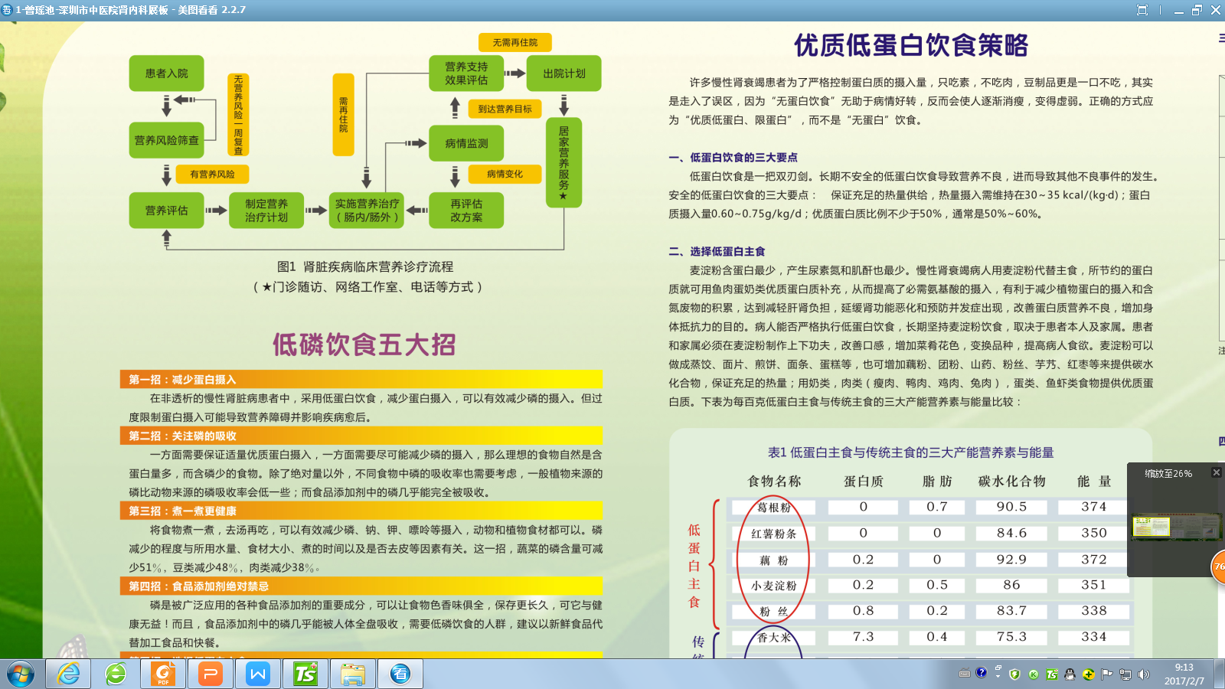Click the 一、低蛋白饮食的三大要点 subheading
This screenshot has height=689, width=1225.
coord(733,157)
